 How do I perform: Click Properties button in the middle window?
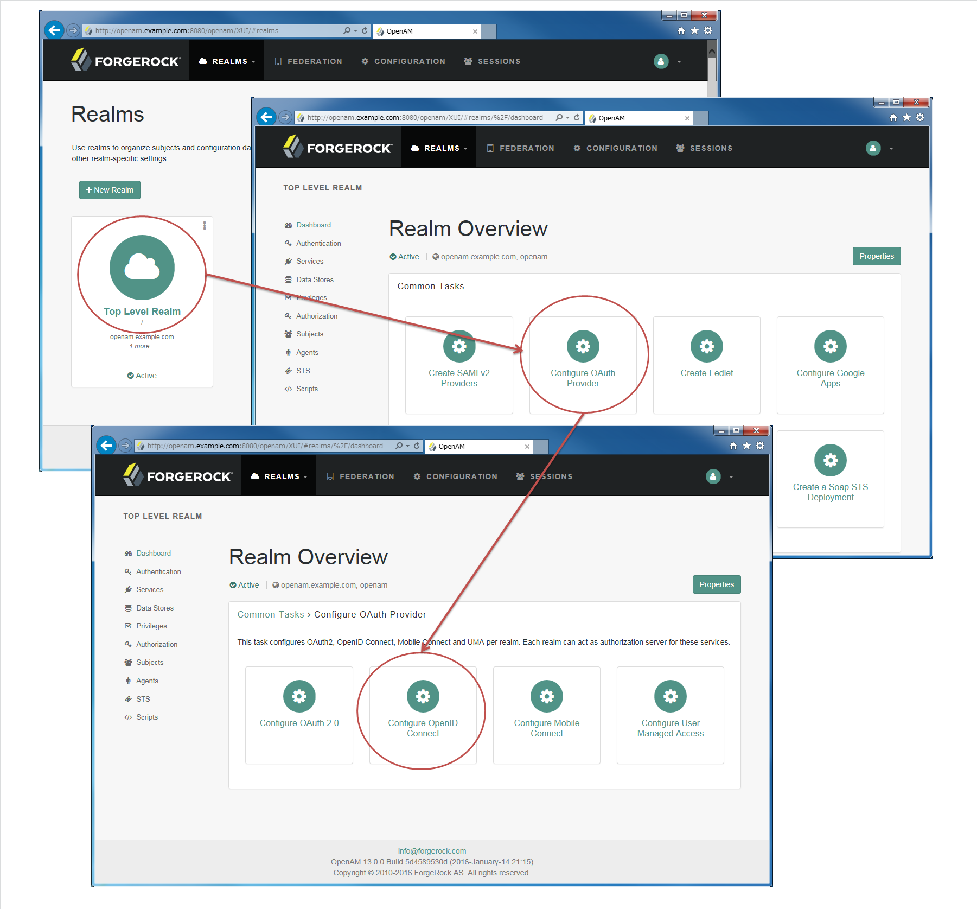pos(877,256)
